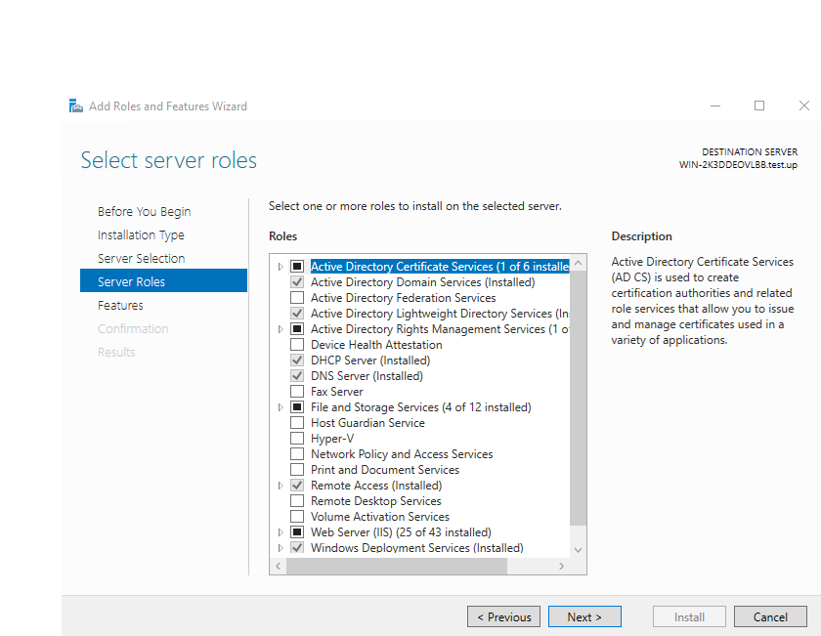Click the Next button

(584, 616)
